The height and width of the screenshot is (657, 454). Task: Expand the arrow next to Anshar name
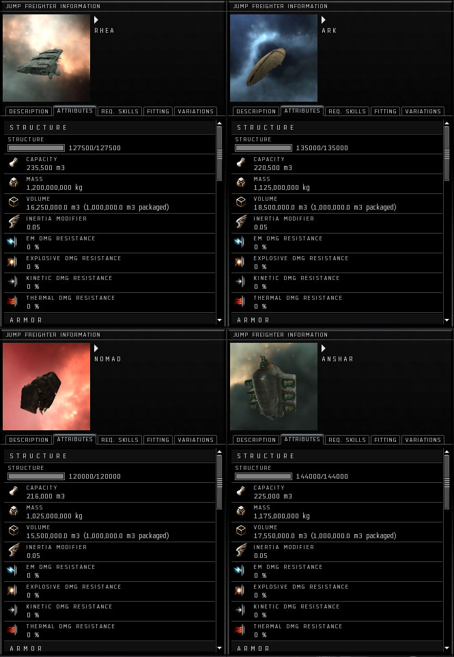click(324, 348)
